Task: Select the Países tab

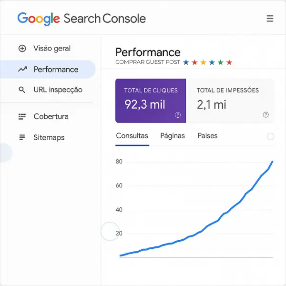Action: 207,136
